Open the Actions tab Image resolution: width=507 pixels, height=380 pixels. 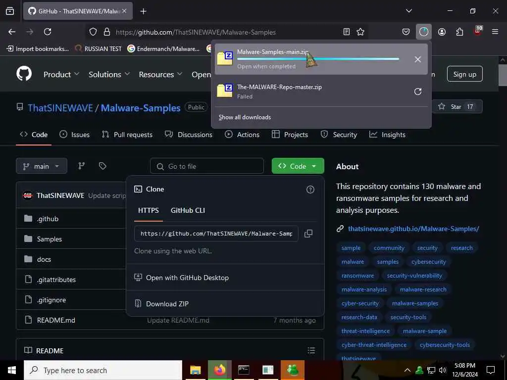pos(242,135)
